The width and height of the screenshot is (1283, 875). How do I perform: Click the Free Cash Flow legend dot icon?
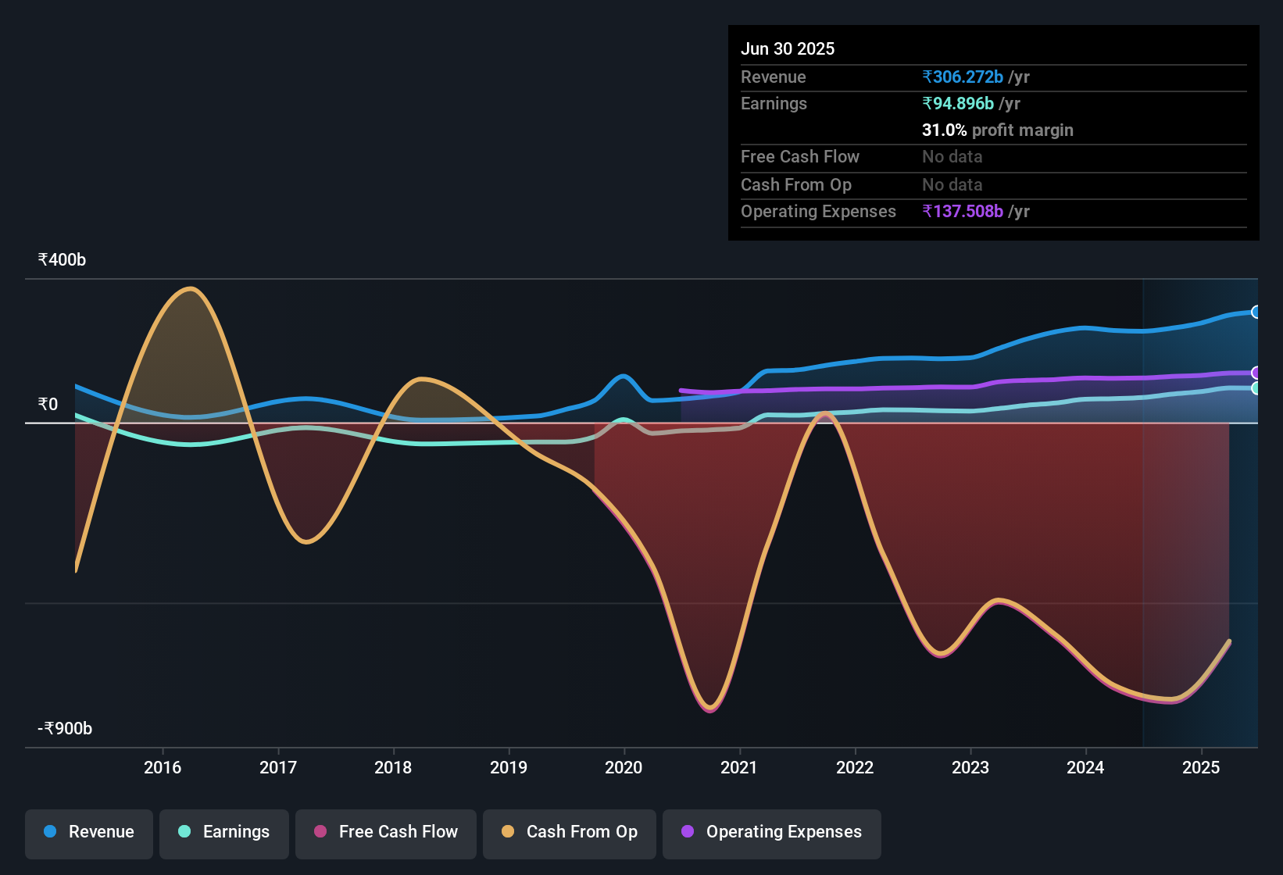click(321, 832)
